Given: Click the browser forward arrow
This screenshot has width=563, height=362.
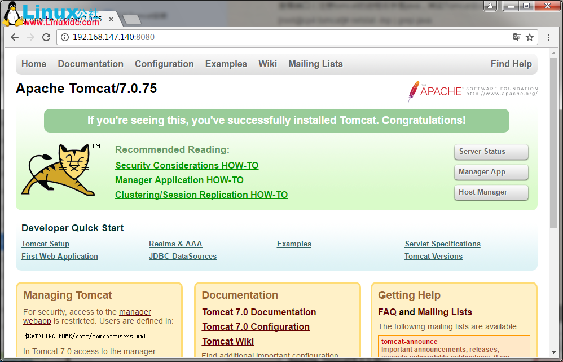Looking at the screenshot, I should point(30,37).
